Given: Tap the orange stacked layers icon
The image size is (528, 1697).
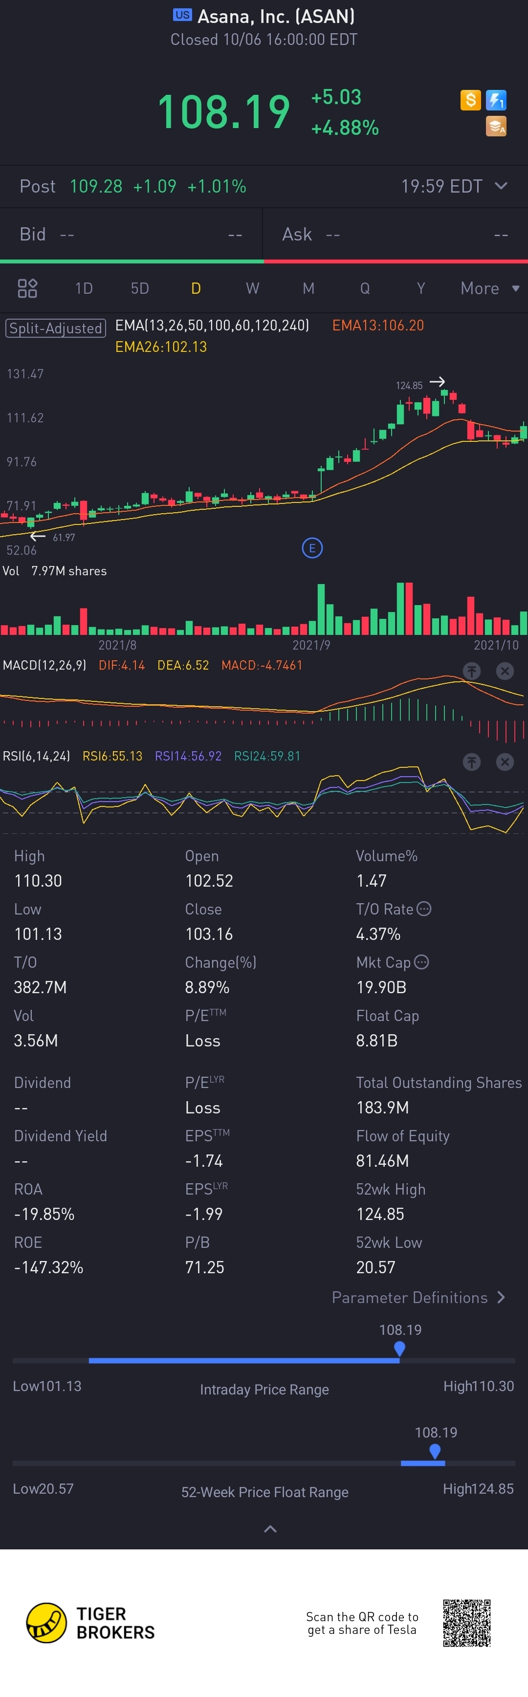Looking at the screenshot, I should click(496, 126).
